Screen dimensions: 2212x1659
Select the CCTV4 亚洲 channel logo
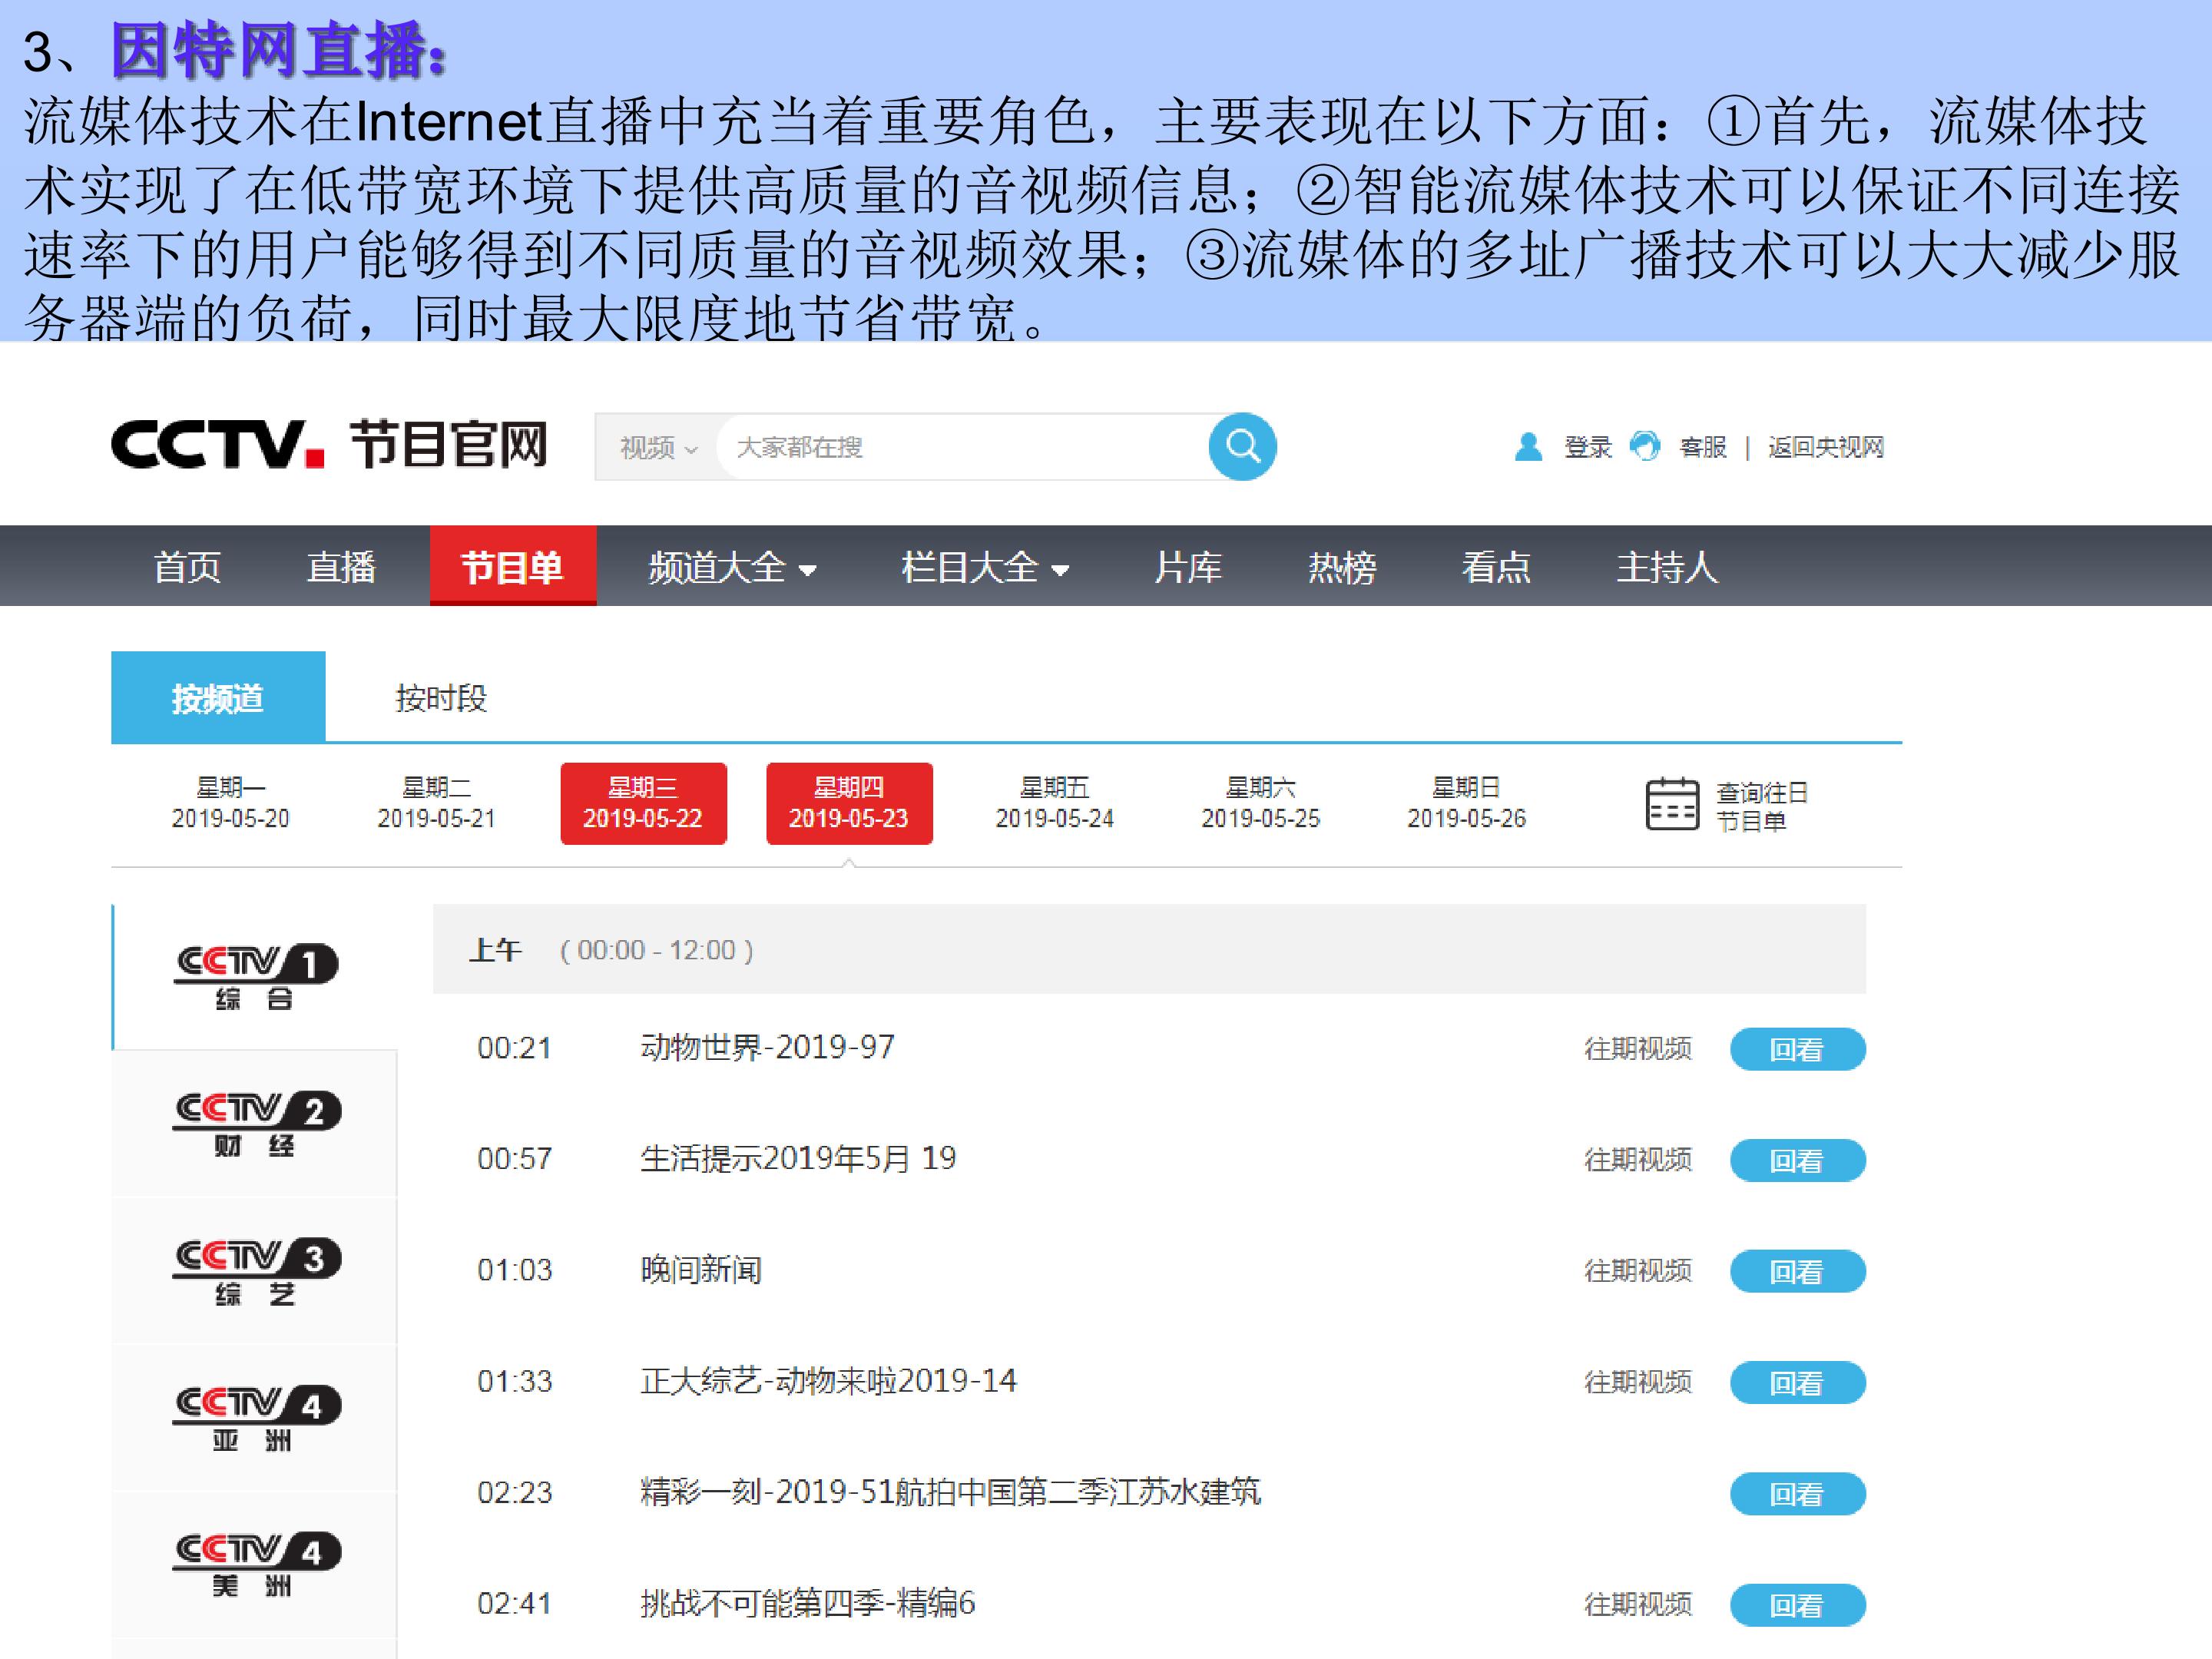point(257,1418)
